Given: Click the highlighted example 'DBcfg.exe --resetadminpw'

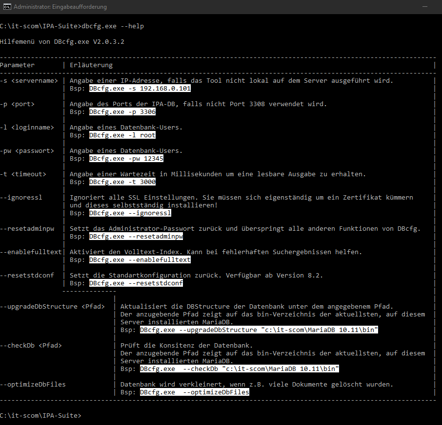Looking at the screenshot, I should click(136, 237).
